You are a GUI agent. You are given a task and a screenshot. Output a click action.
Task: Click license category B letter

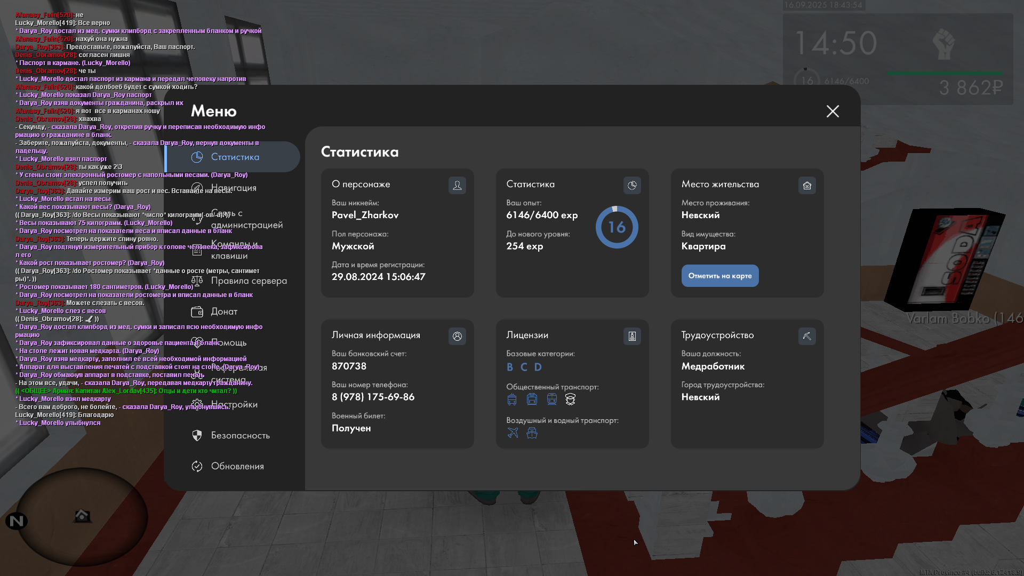tap(510, 367)
